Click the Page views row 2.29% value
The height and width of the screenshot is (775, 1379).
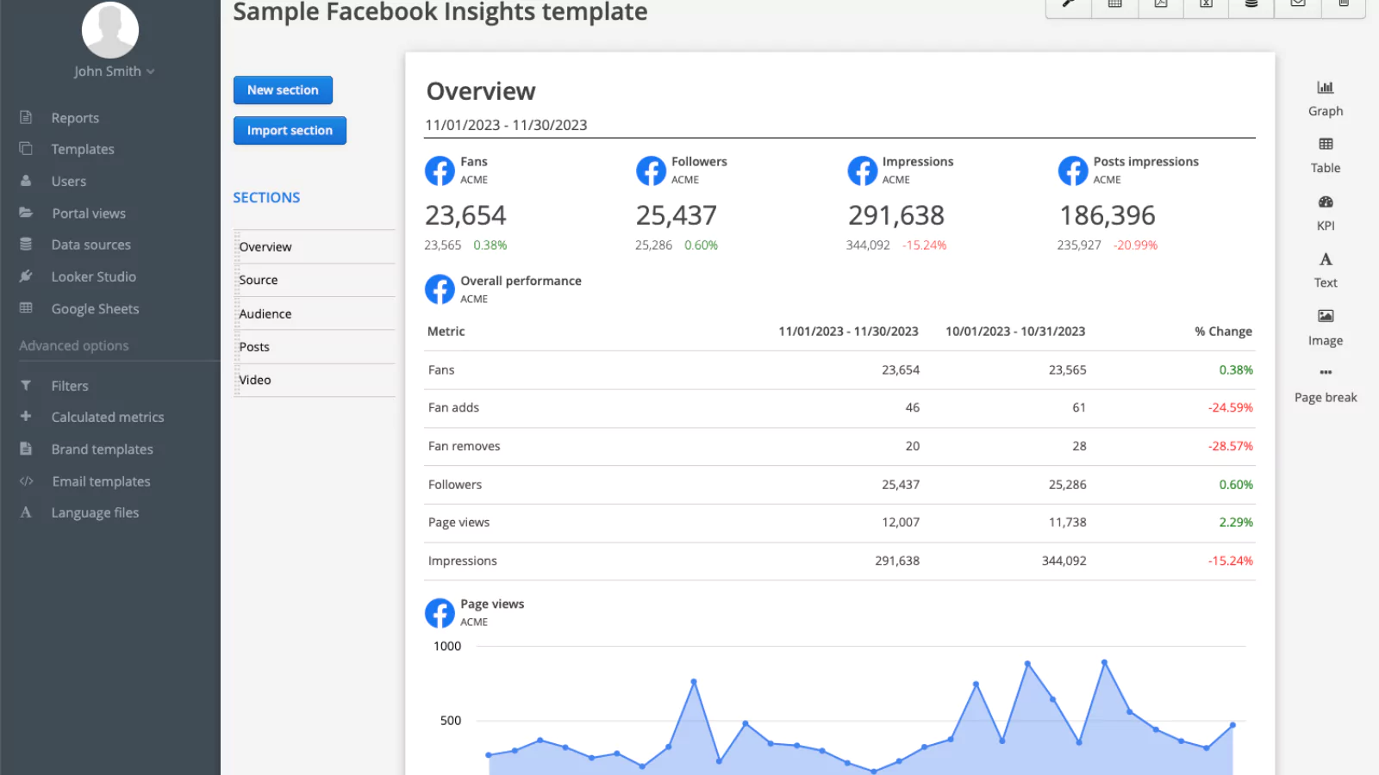click(x=1236, y=523)
